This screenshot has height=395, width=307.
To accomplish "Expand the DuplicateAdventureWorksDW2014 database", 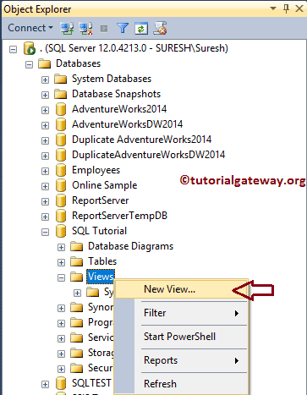I will coord(45,156).
